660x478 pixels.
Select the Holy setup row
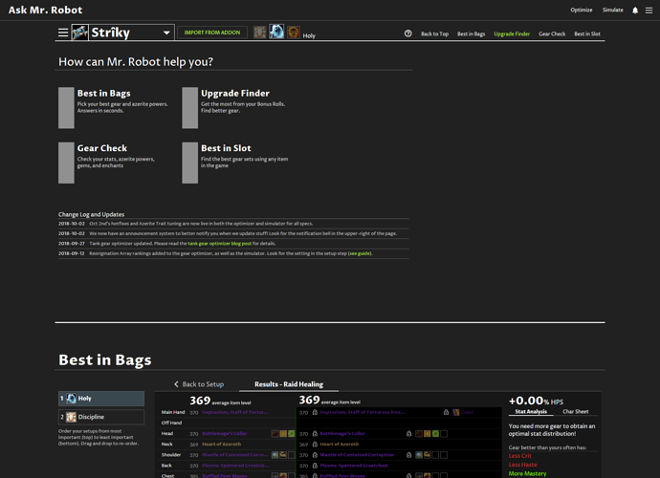coord(101,399)
